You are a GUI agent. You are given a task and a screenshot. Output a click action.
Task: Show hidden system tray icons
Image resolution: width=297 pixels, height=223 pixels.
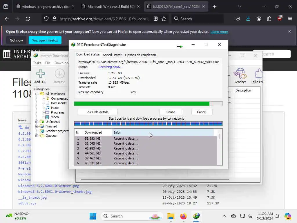click(x=224, y=216)
